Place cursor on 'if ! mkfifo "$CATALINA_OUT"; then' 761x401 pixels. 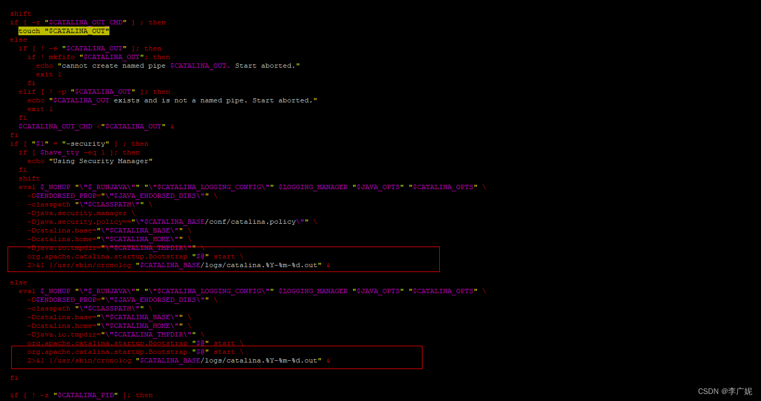pyautogui.click(x=99, y=57)
